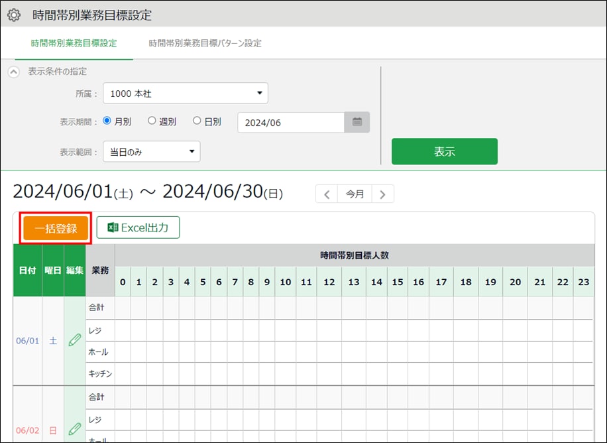The width and height of the screenshot is (607, 443).
Task: Click the 今月 button
Action: (355, 194)
